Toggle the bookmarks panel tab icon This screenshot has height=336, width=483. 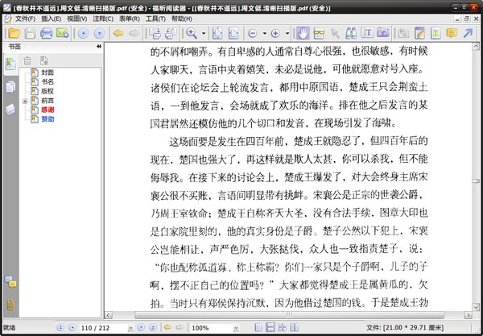10,64
